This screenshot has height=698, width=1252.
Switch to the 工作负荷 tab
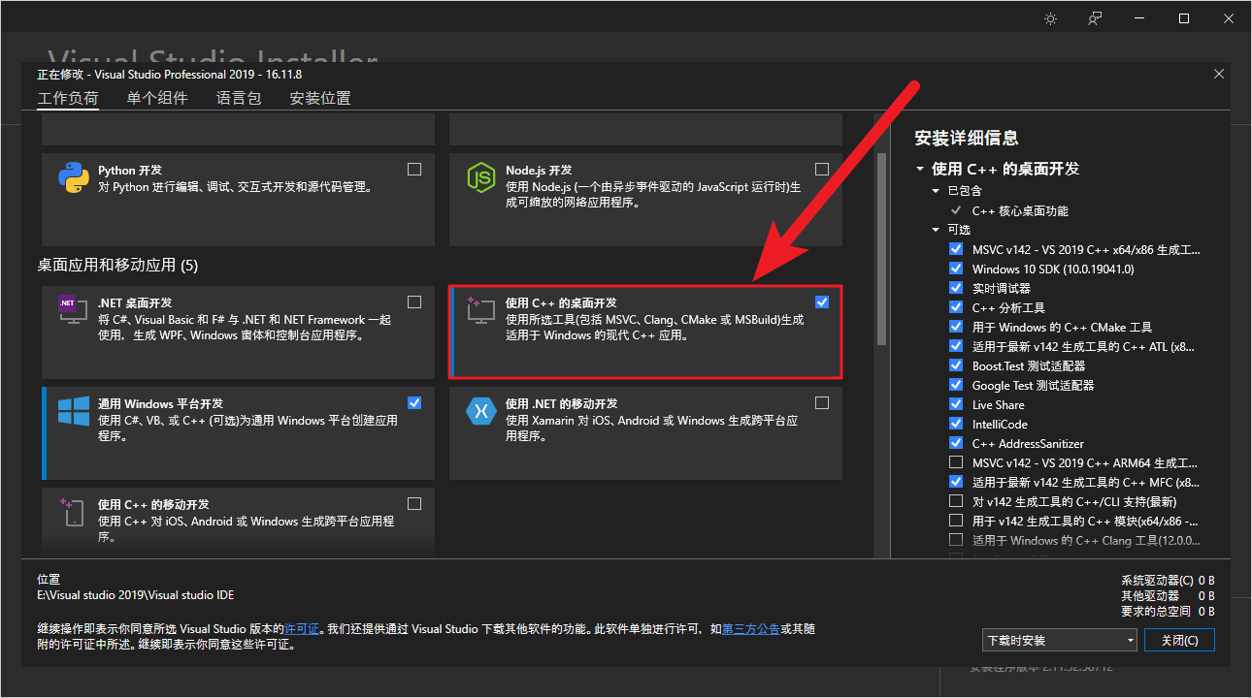click(68, 98)
